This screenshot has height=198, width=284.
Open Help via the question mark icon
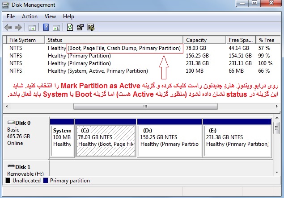45,27
